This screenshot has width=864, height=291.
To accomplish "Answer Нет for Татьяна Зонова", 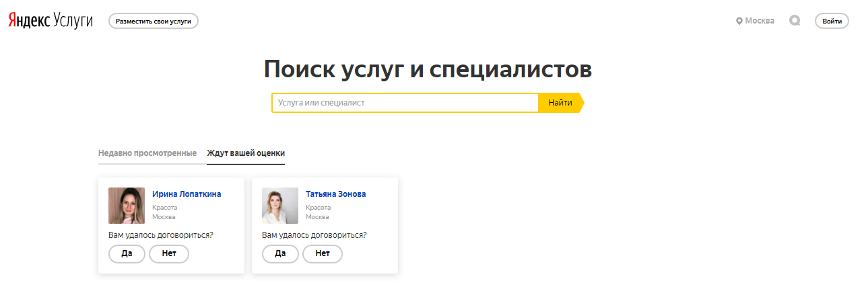I will click(323, 253).
